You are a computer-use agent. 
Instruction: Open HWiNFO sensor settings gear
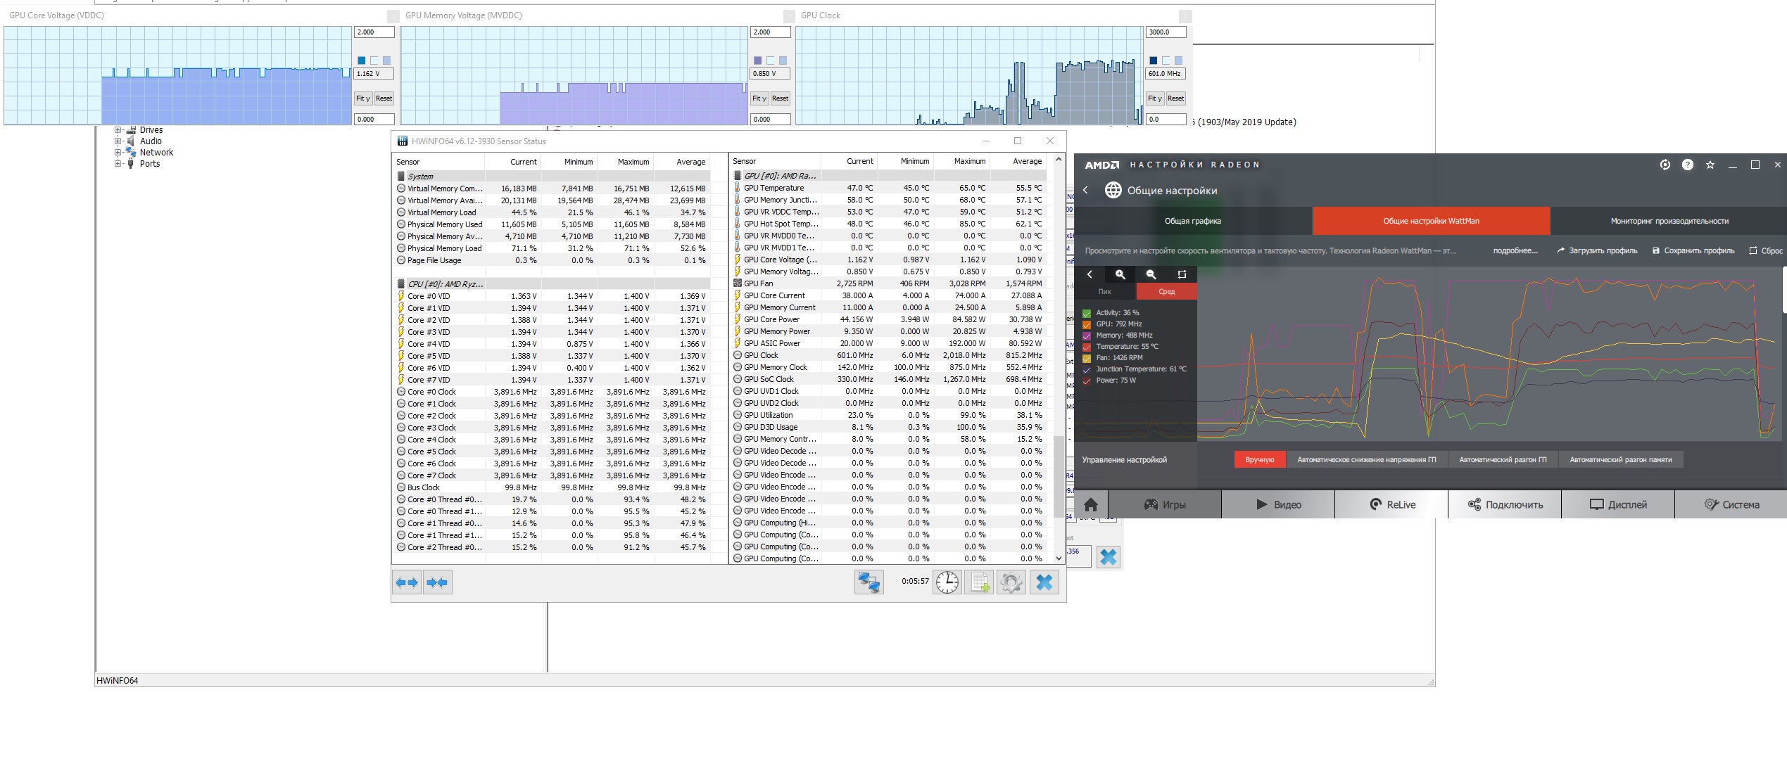click(1011, 582)
